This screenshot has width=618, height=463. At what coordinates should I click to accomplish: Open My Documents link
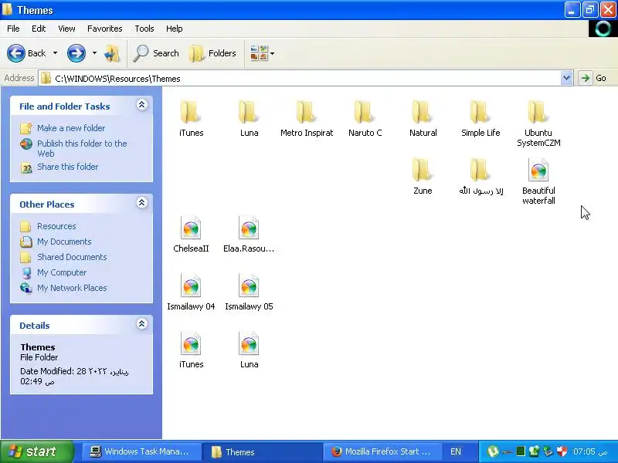click(64, 242)
